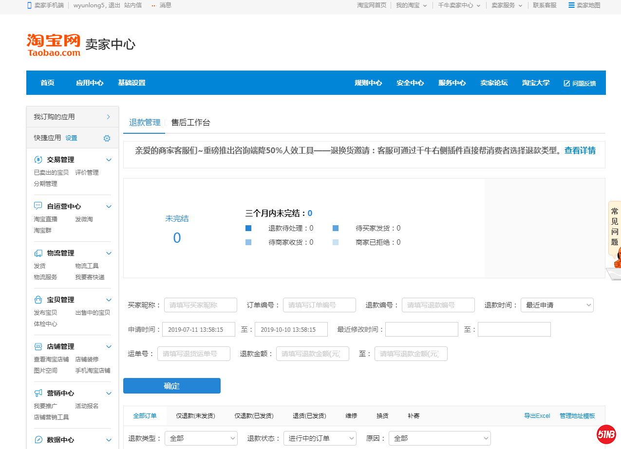Open the 查看详情 details link

(x=580, y=150)
